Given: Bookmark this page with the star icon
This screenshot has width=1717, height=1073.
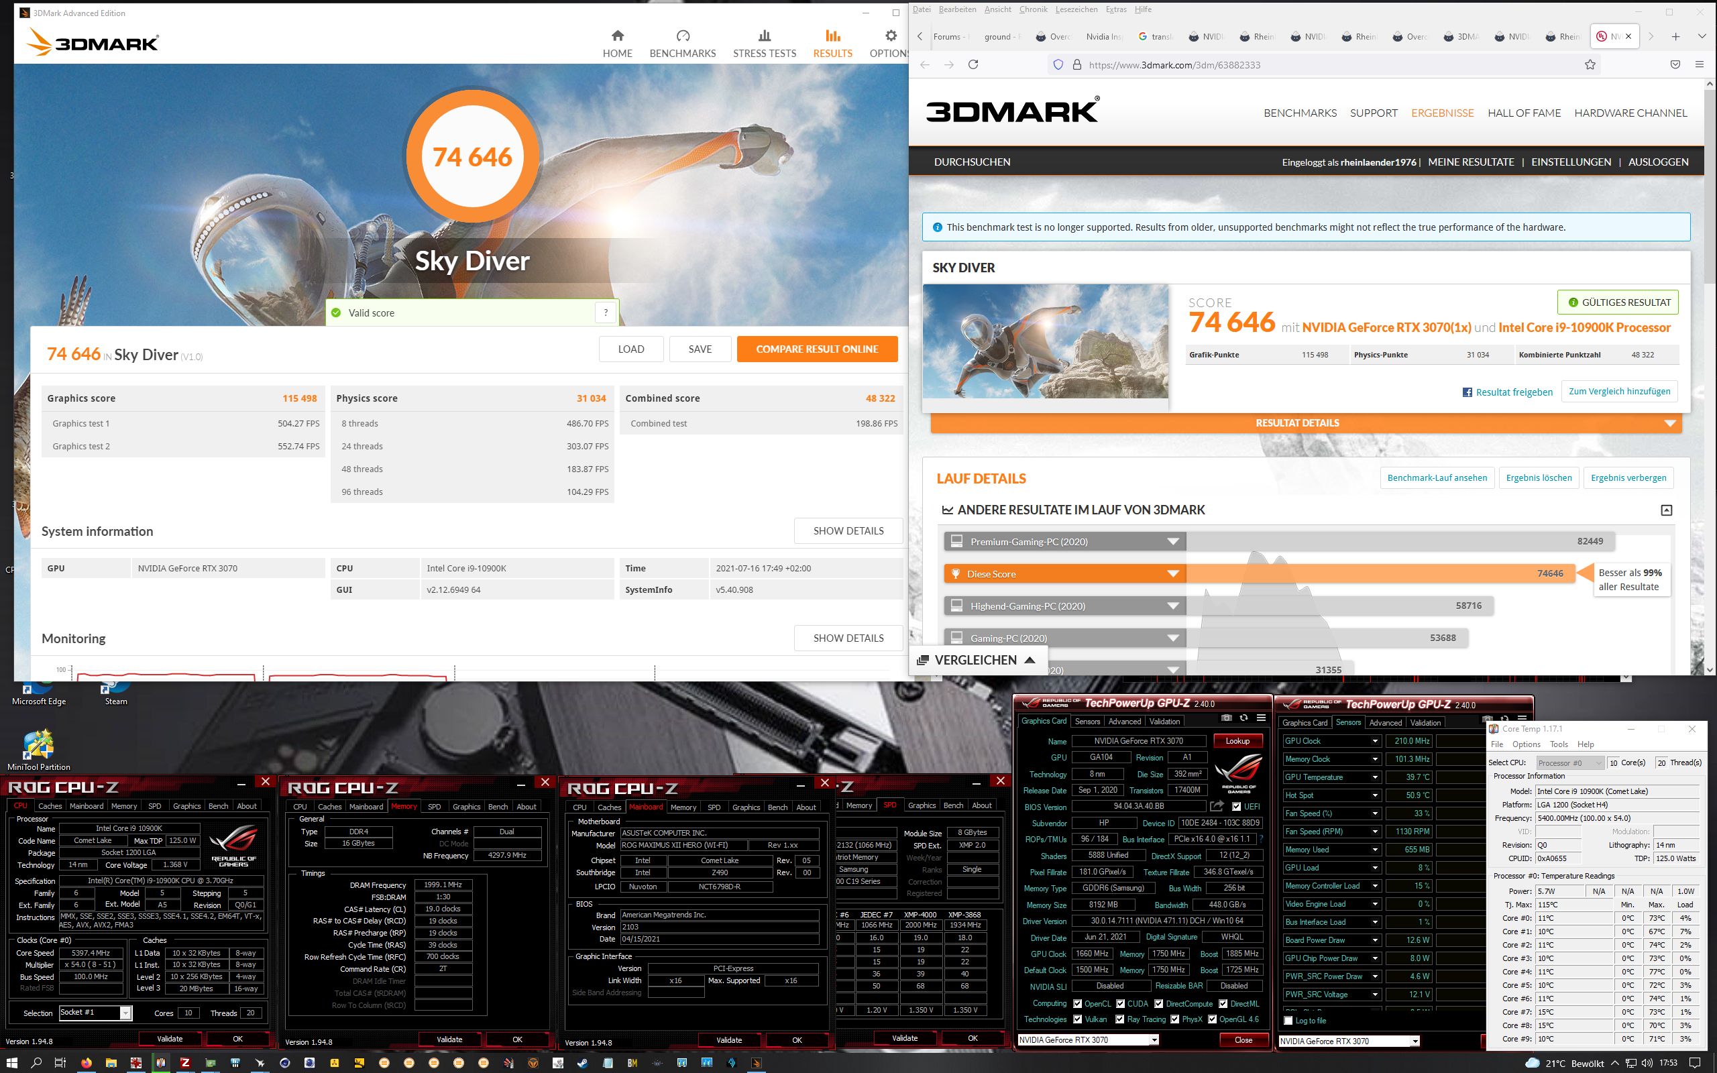Looking at the screenshot, I should (1590, 64).
